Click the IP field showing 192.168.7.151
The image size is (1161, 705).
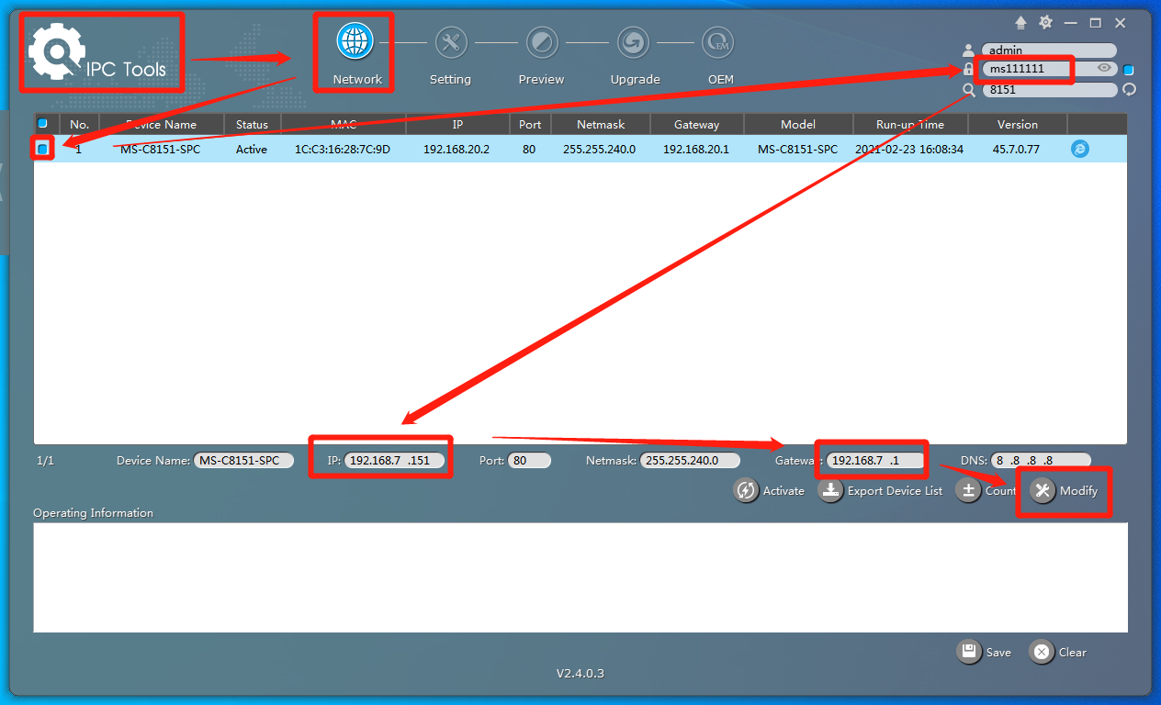395,461
